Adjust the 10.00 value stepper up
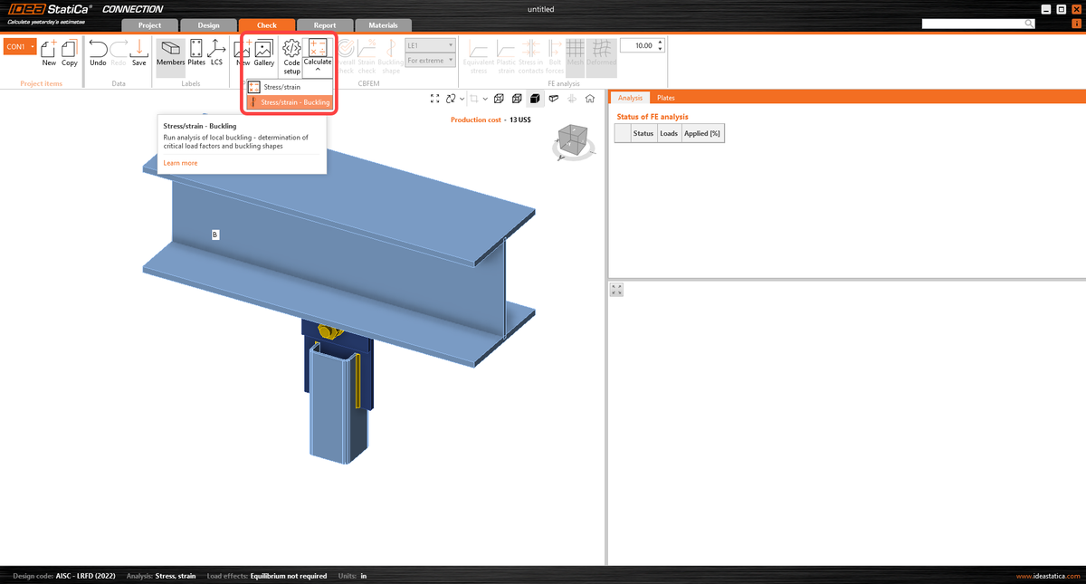 click(660, 41)
